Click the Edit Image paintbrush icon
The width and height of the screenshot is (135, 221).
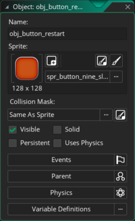[x=116, y=61]
